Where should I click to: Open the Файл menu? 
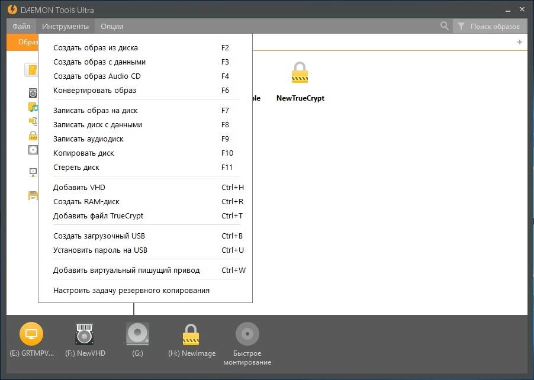[x=21, y=26]
